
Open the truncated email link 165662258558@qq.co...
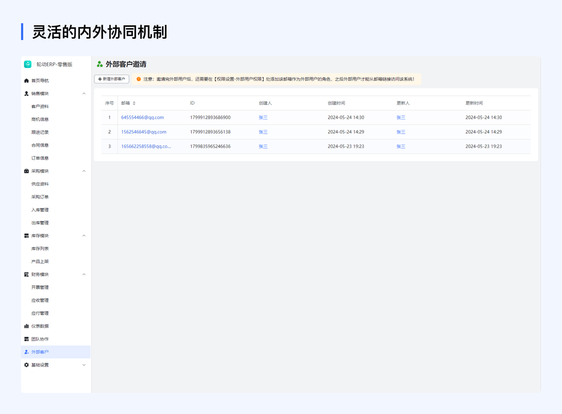pyautogui.click(x=146, y=146)
